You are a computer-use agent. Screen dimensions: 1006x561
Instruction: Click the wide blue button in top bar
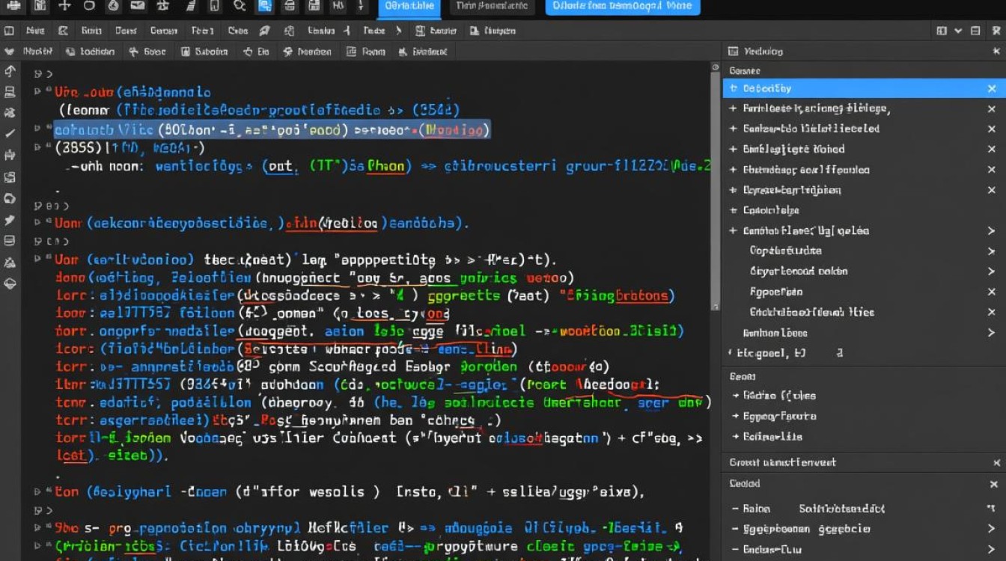click(623, 7)
